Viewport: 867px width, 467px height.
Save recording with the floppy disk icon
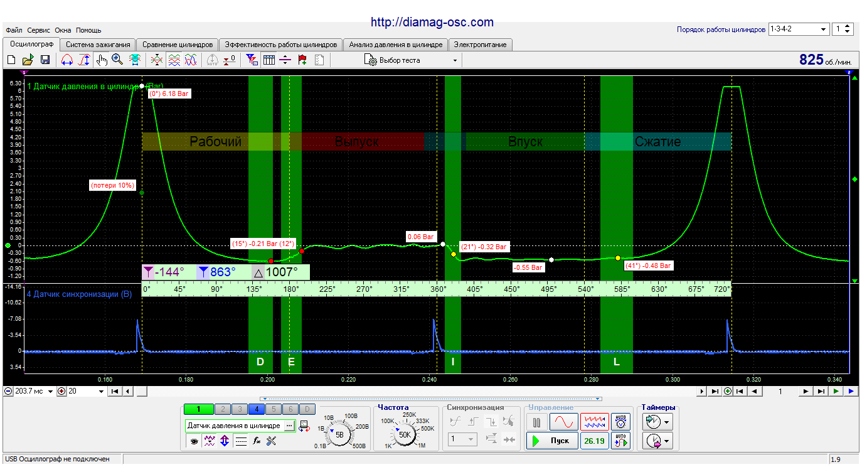[45, 60]
